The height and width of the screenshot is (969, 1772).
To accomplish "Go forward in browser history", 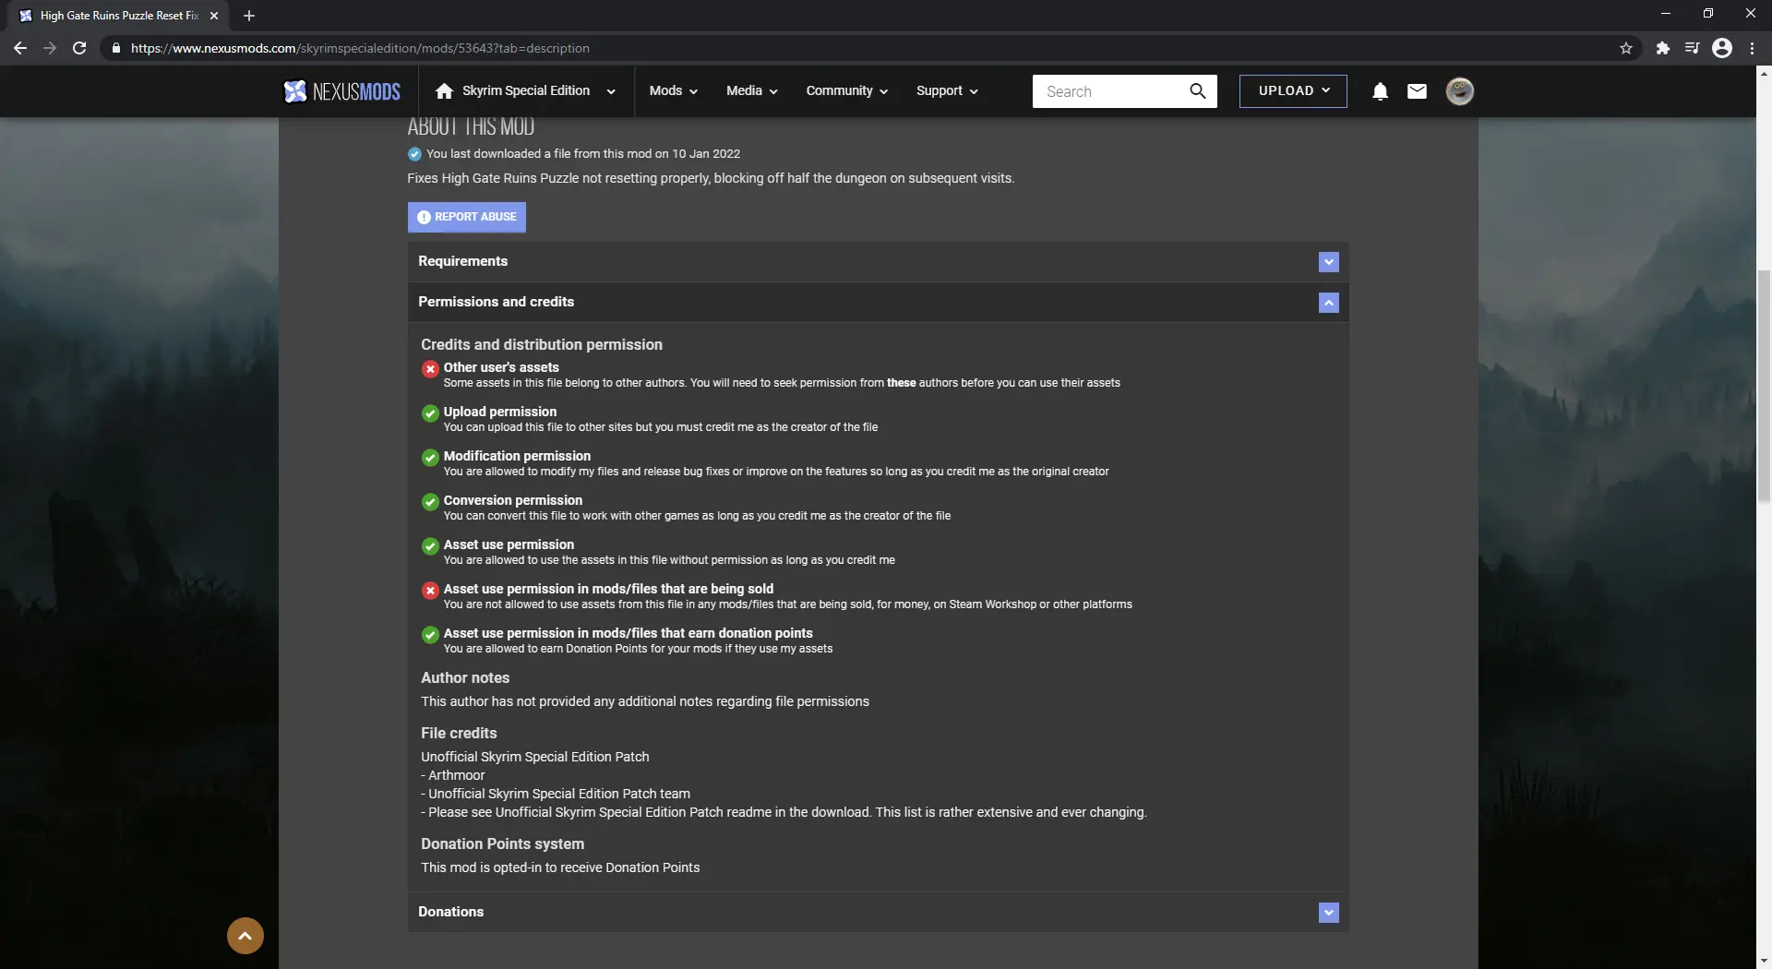I will coord(50,48).
